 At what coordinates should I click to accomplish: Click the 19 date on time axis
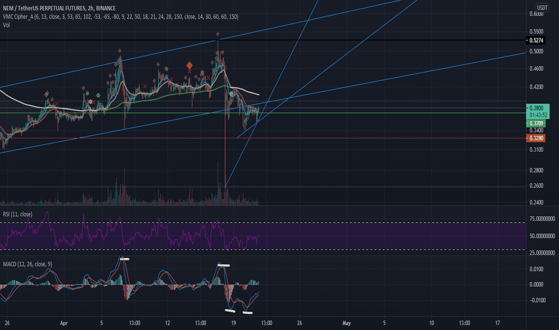tap(233, 323)
